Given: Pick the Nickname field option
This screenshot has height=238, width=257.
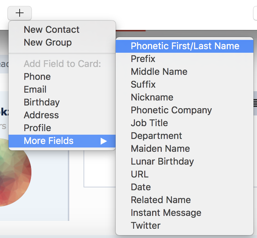Looking at the screenshot, I should (152, 97).
